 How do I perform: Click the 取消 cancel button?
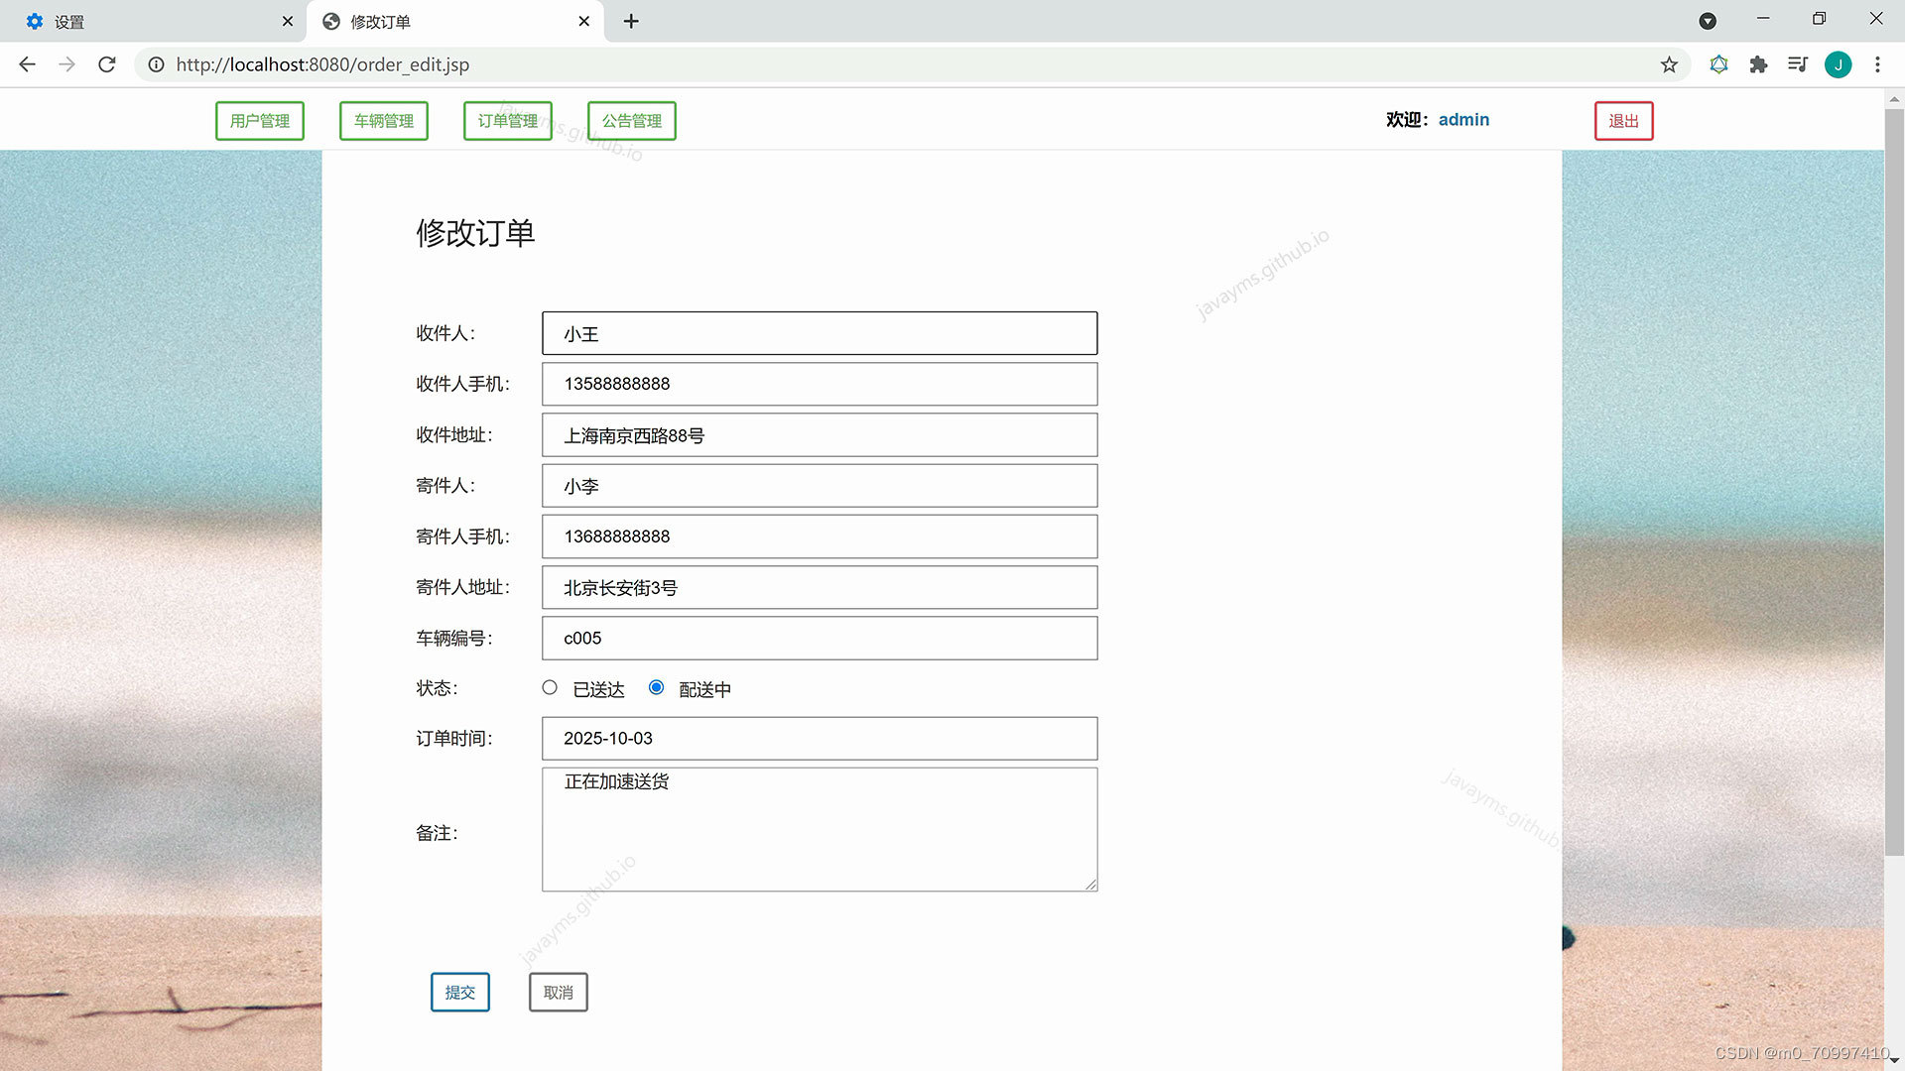pyautogui.click(x=558, y=992)
